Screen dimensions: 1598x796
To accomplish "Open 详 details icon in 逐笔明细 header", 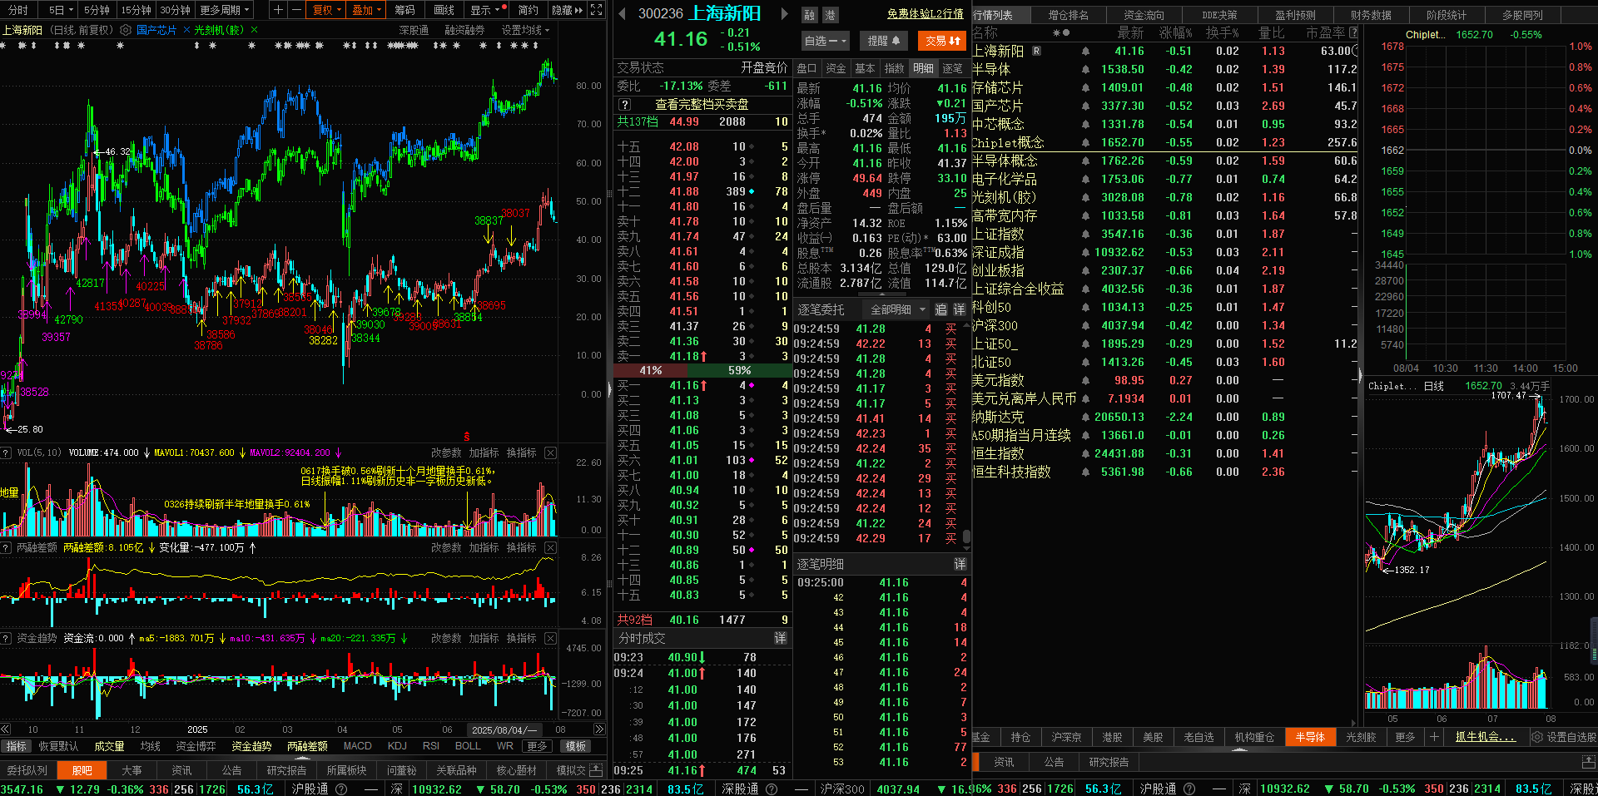I will tap(959, 564).
